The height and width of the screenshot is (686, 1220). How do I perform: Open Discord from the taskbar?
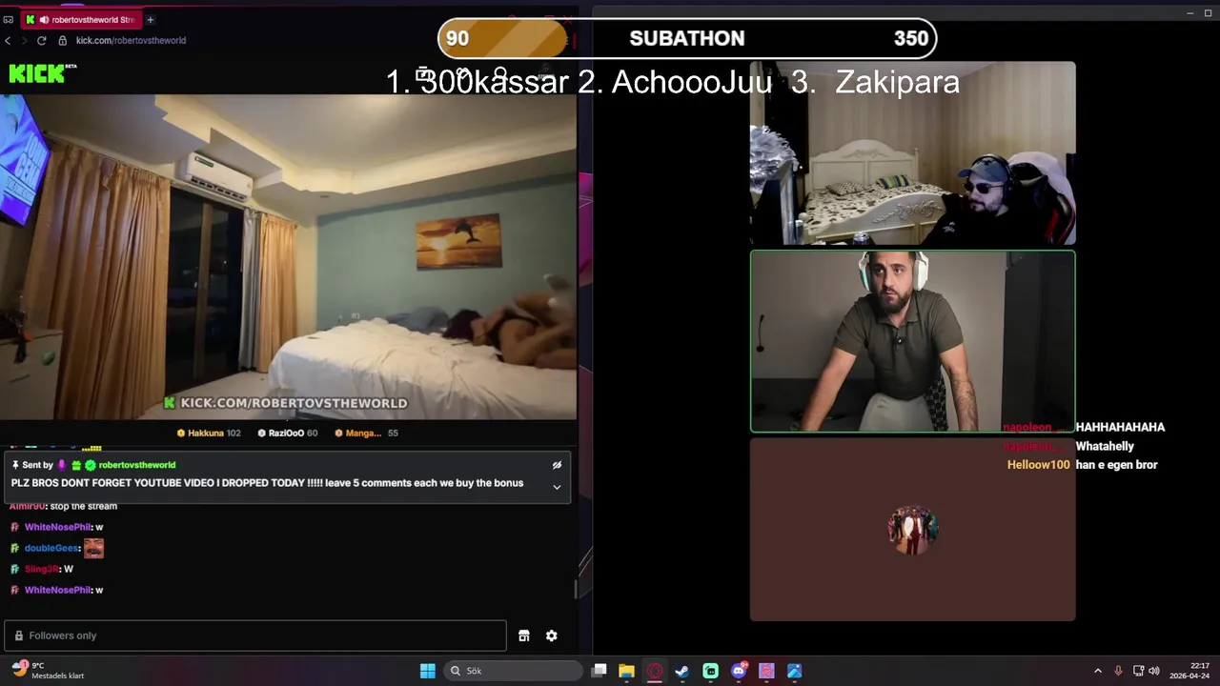pos(739,671)
